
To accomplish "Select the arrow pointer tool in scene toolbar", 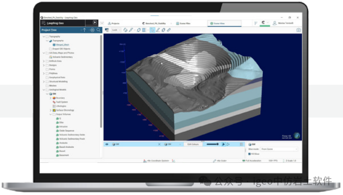I will [x=152, y=30].
